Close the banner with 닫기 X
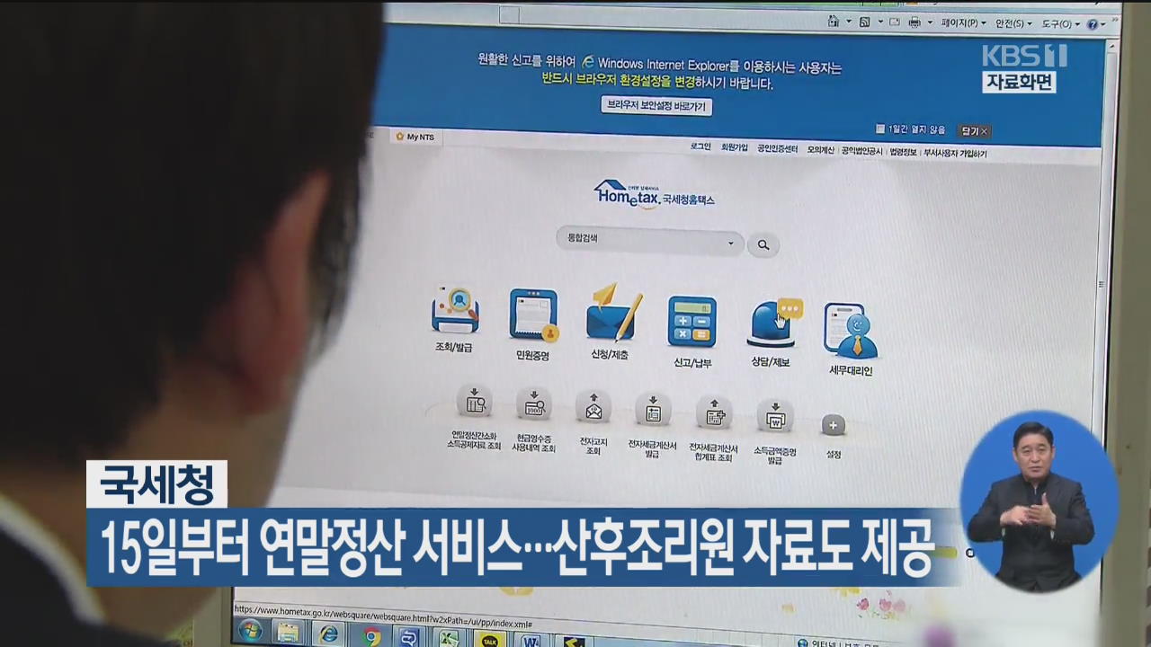 975,131
